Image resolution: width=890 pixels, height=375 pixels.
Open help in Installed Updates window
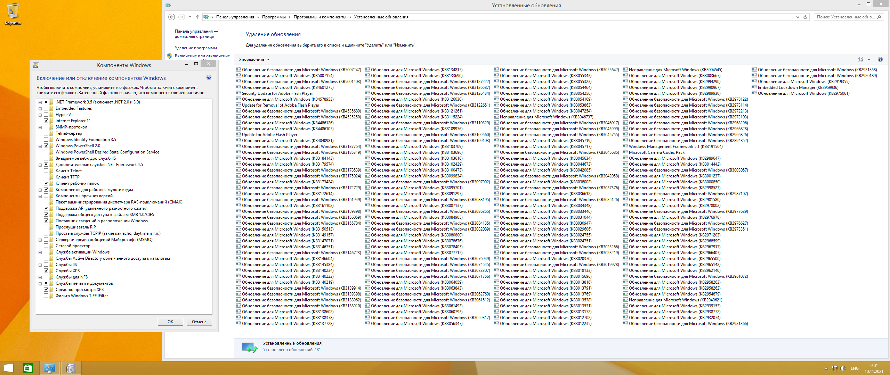click(x=880, y=59)
